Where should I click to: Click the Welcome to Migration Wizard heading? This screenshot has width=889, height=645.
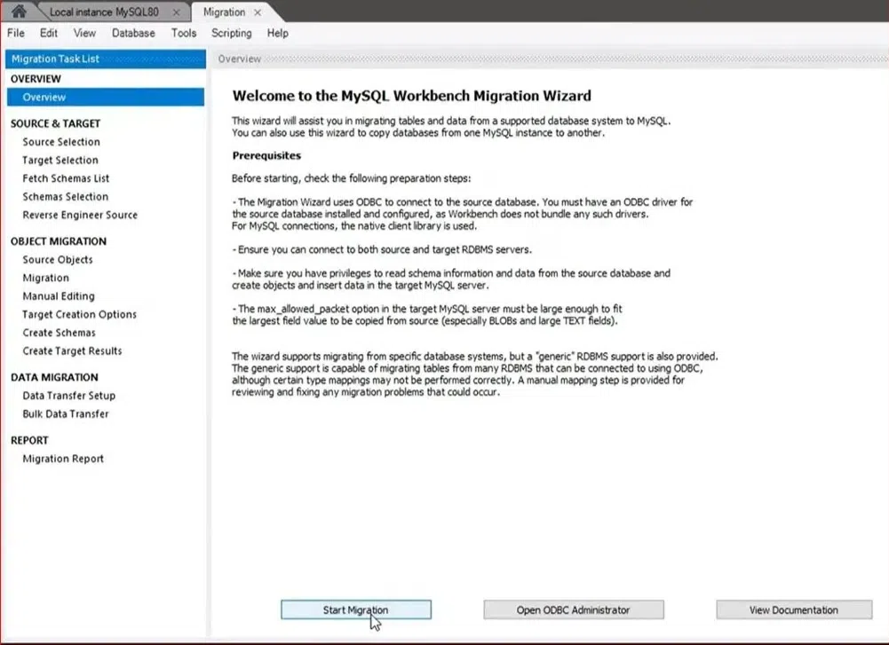coord(411,96)
